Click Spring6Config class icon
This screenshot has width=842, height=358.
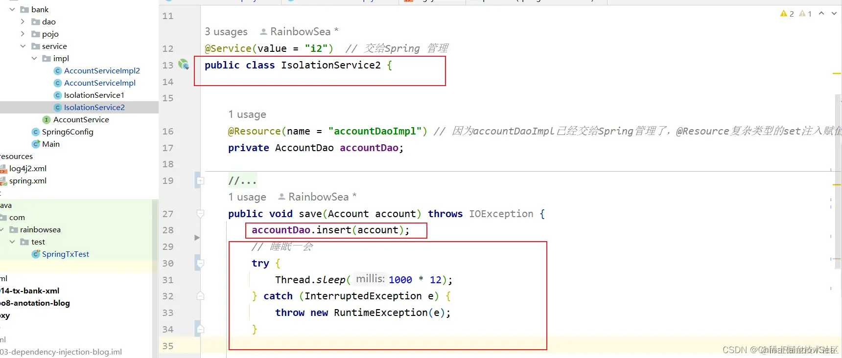[36, 132]
